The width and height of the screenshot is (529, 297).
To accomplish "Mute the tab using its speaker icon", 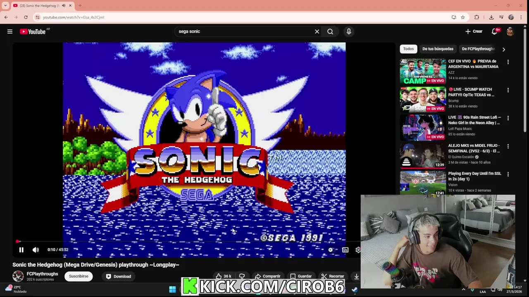I will 64,6.
